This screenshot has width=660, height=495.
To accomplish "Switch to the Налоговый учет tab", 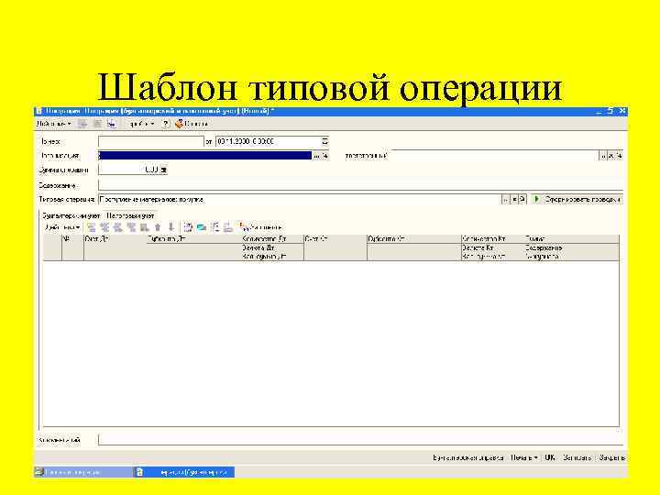I will 130,215.
